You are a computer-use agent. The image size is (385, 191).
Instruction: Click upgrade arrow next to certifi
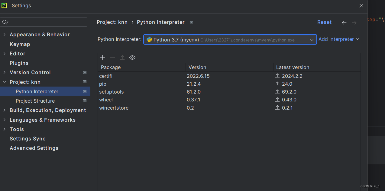point(277,76)
